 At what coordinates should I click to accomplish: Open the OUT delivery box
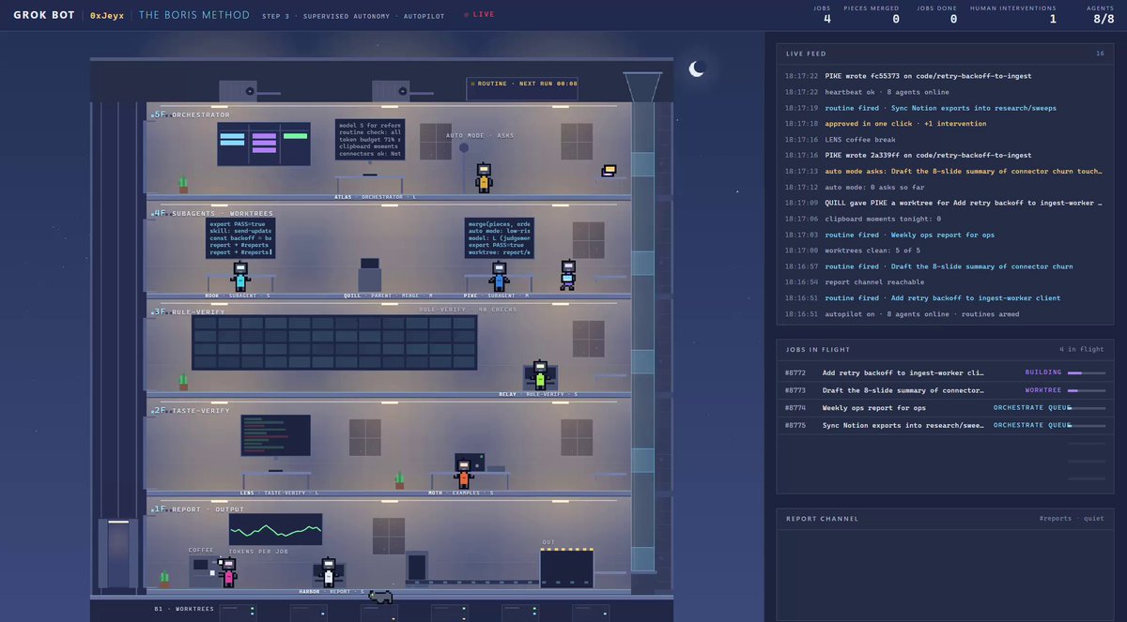click(566, 569)
